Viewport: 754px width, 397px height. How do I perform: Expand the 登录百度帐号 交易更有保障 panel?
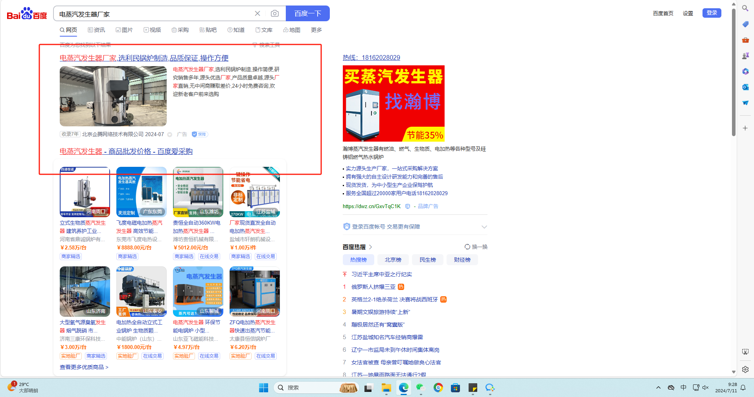click(x=415, y=227)
